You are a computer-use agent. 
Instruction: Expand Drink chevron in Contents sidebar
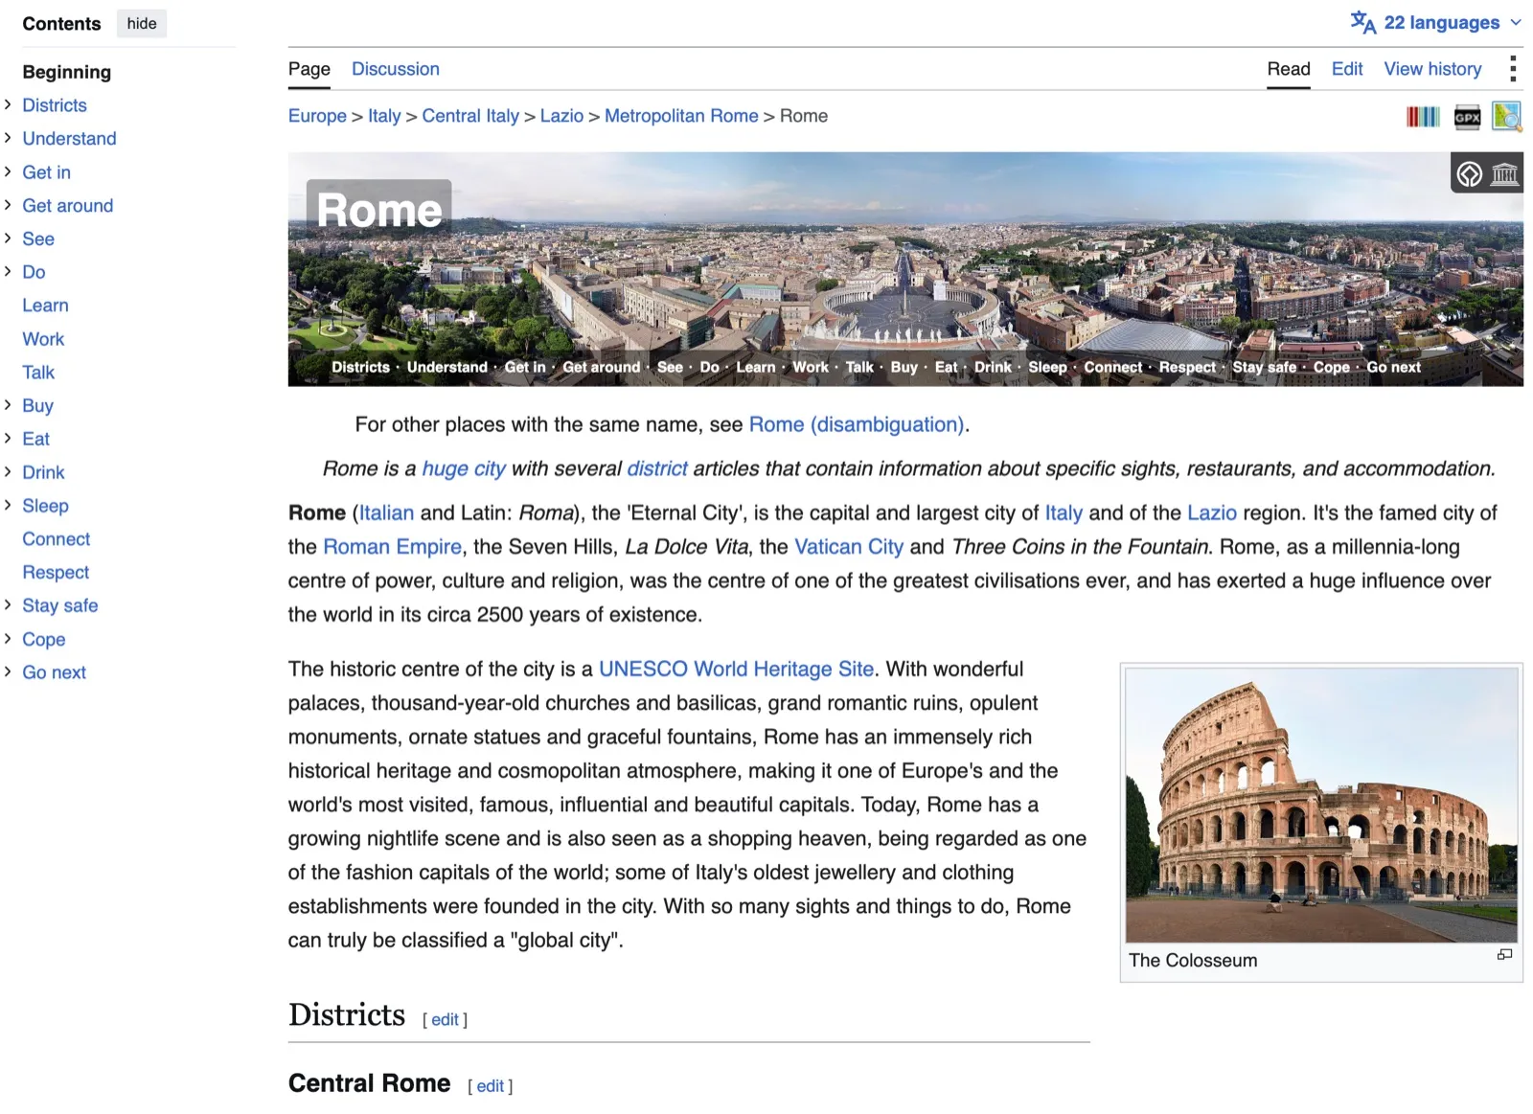click(8, 471)
